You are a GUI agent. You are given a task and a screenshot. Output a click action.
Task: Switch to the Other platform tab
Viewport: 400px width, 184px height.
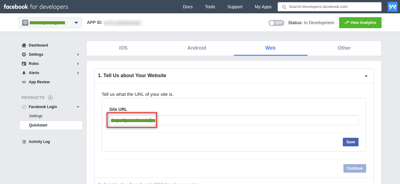pos(344,48)
